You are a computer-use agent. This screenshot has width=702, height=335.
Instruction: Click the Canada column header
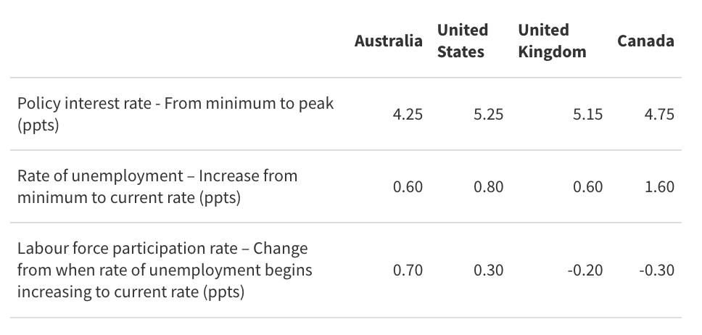645,41
